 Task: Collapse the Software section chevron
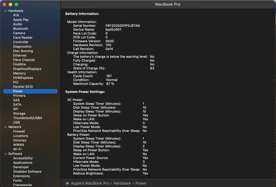(x=6, y=154)
